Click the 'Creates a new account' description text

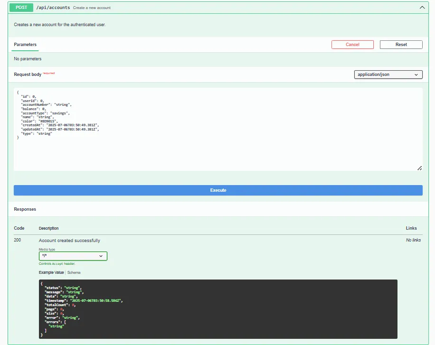coord(60,25)
